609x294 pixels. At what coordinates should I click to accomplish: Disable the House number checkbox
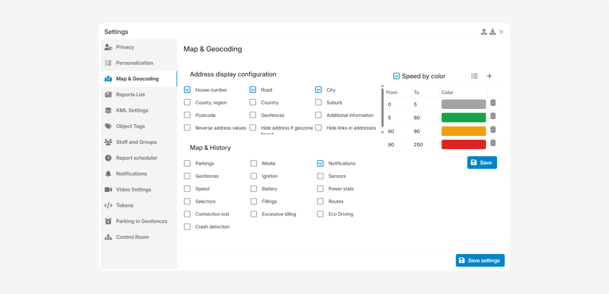pos(187,90)
